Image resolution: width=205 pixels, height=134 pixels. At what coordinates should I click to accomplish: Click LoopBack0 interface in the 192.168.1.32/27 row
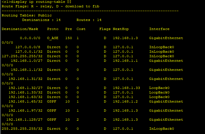159,88
